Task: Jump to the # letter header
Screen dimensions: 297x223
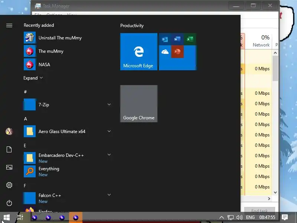Action: point(25,92)
